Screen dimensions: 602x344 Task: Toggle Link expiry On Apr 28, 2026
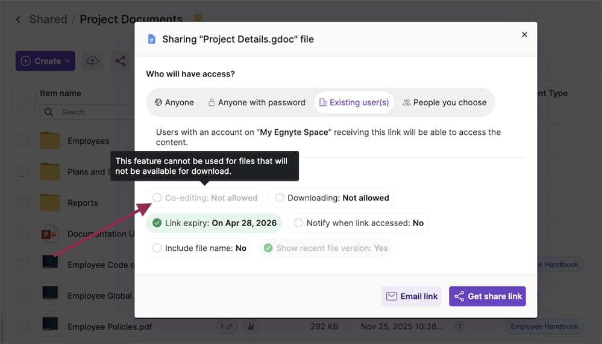pyautogui.click(x=214, y=223)
